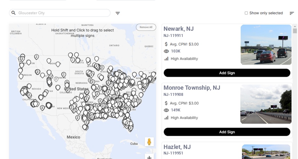Click the Newark impressions eye icon

coord(166,51)
